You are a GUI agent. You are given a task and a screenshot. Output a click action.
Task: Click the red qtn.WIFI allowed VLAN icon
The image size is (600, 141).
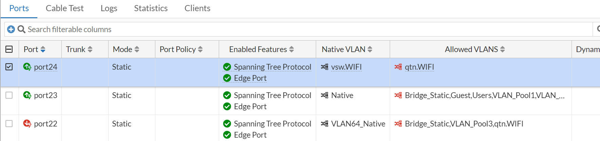point(398,67)
